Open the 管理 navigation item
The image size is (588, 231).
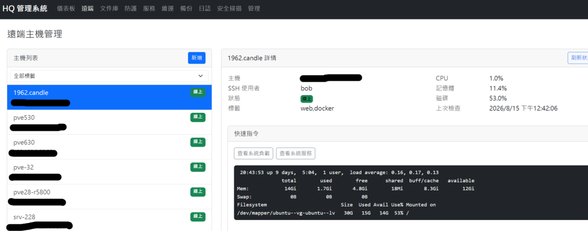[x=254, y=9]
